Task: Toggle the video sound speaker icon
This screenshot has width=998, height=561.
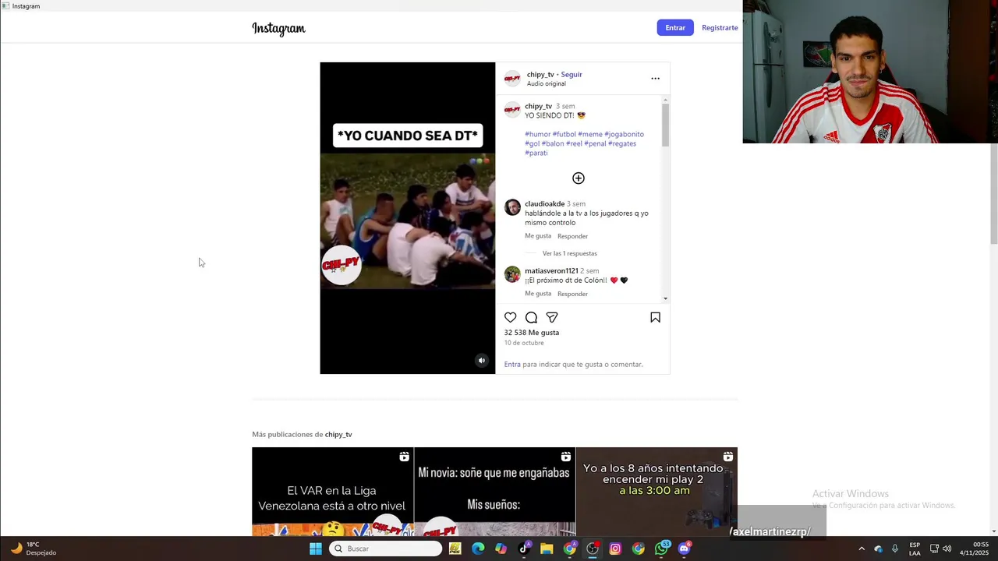Action: point(482,360)
